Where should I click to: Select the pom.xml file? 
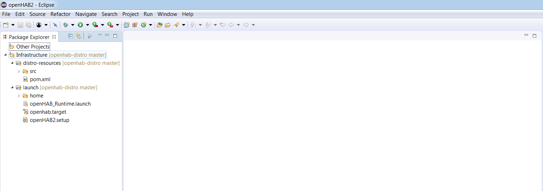[x=37, y=79]
